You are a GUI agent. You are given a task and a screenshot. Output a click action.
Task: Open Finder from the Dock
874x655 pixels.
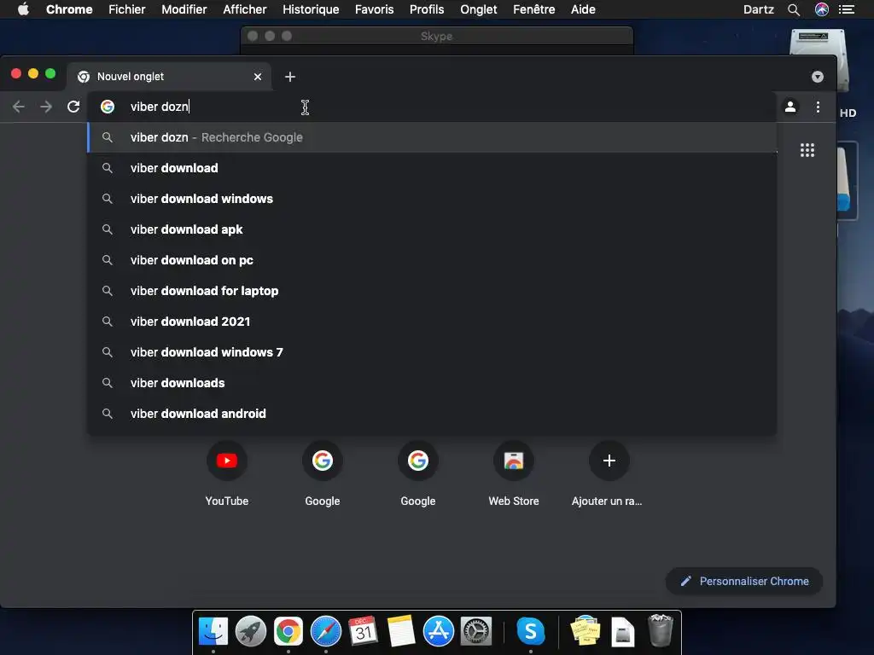(x=213, y=632)
